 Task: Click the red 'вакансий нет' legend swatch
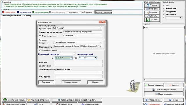coord(3,12)
